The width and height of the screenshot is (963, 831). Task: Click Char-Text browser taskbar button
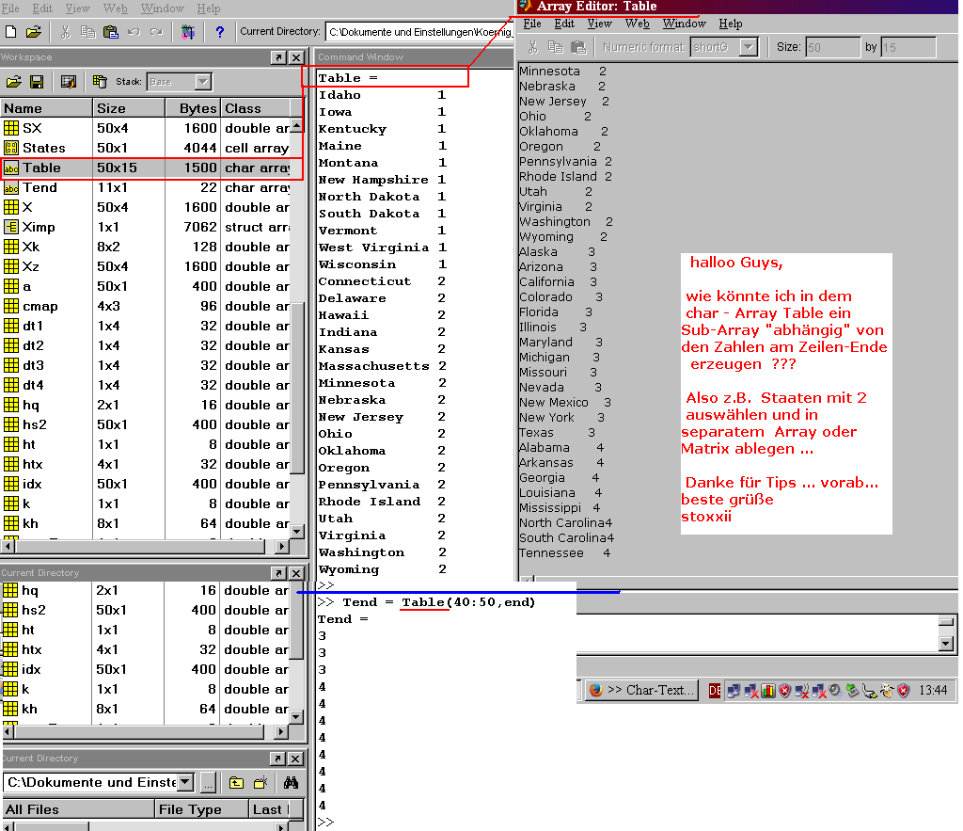click(x=641, y=690)
